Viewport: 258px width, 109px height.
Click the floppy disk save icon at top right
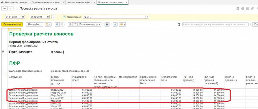click(238, 9)
